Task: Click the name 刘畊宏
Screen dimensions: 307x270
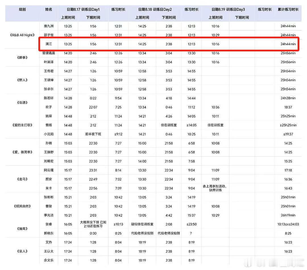Action: click(x=49, y=161)
